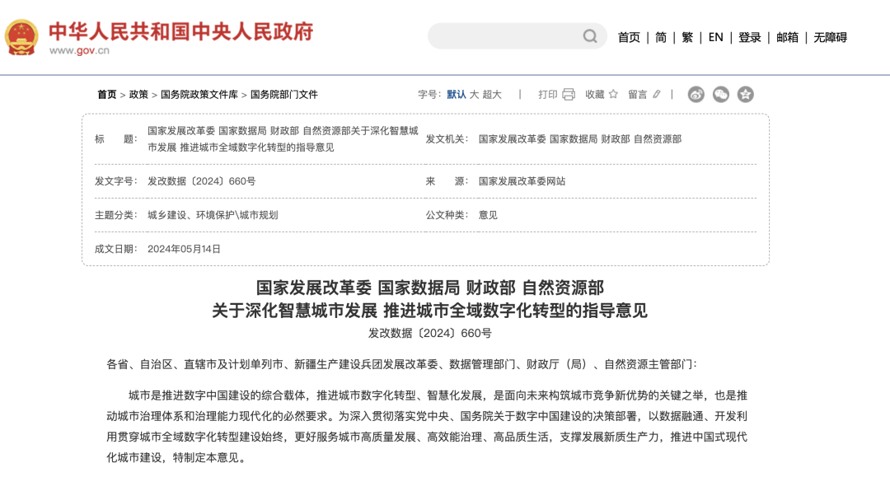Click the favorite star icon next to 收藏
Viewport: 890px width, 477px height.
613,94
